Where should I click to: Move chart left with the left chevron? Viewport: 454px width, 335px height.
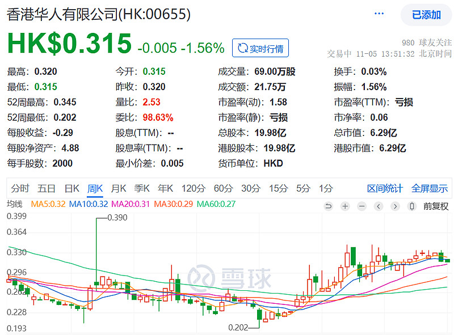[379, 206]
